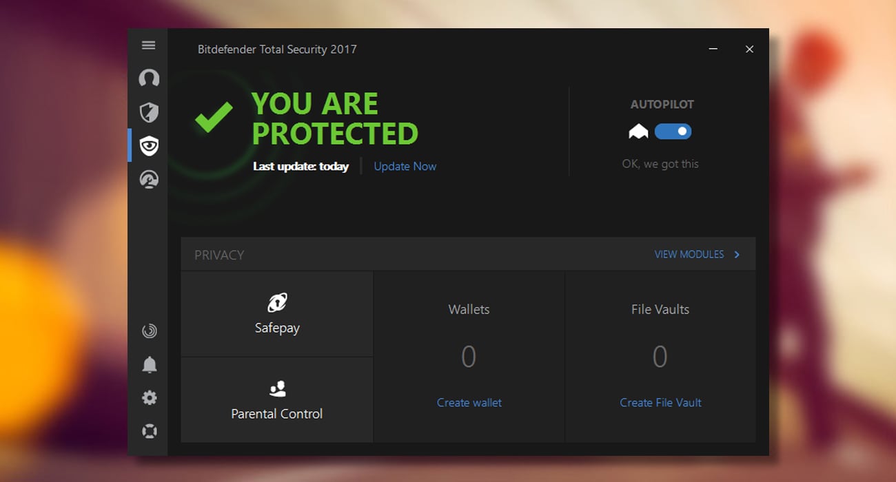The image size is (896, 482).
Task: Open Parental Control settings
Action: coord(277,399)
